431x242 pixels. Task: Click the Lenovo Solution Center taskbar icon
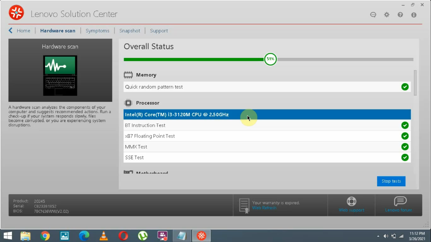tap(201, 236)
